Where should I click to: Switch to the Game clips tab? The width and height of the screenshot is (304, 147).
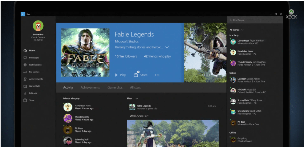(x=115, y=88)
